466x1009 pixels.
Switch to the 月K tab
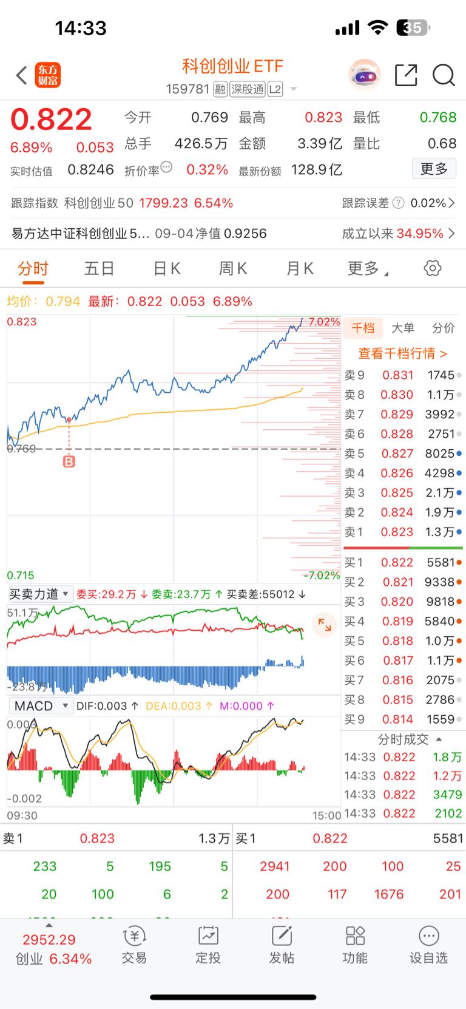300,268
